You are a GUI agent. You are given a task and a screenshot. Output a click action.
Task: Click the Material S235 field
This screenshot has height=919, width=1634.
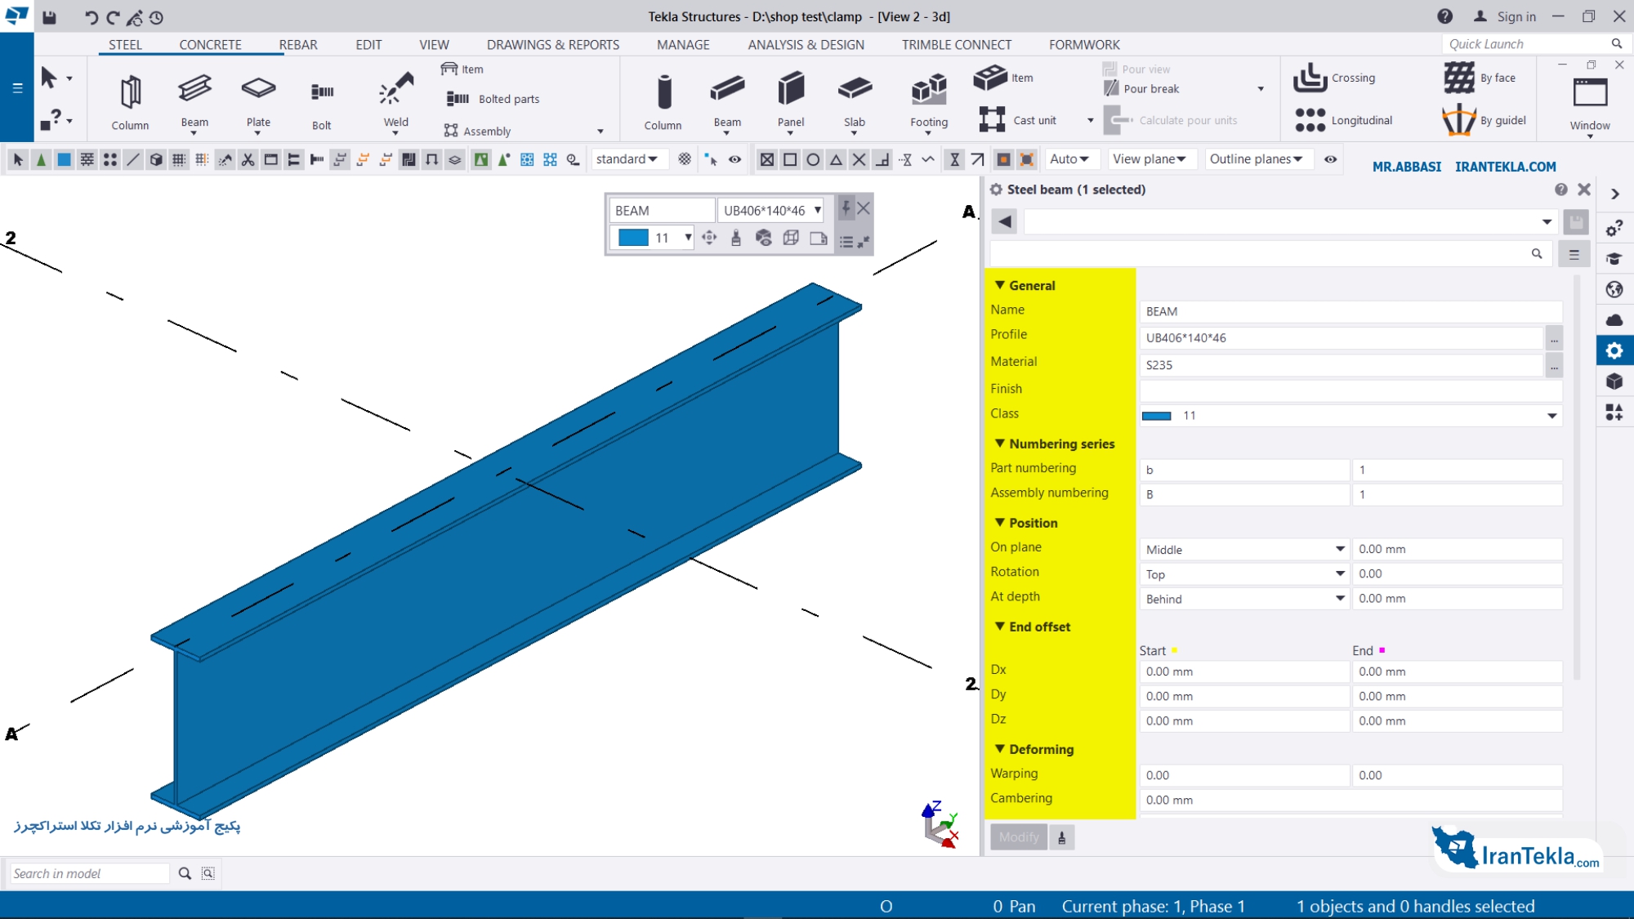[1341, 365]
